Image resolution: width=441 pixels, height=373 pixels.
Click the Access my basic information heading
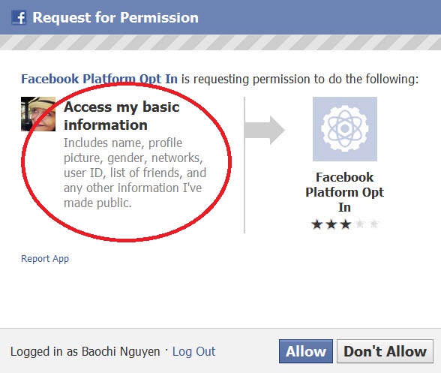click(x=121, y=116)
